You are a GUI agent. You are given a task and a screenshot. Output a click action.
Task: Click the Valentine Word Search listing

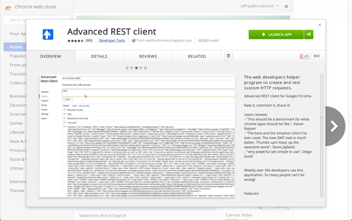[x=103, y=215]
